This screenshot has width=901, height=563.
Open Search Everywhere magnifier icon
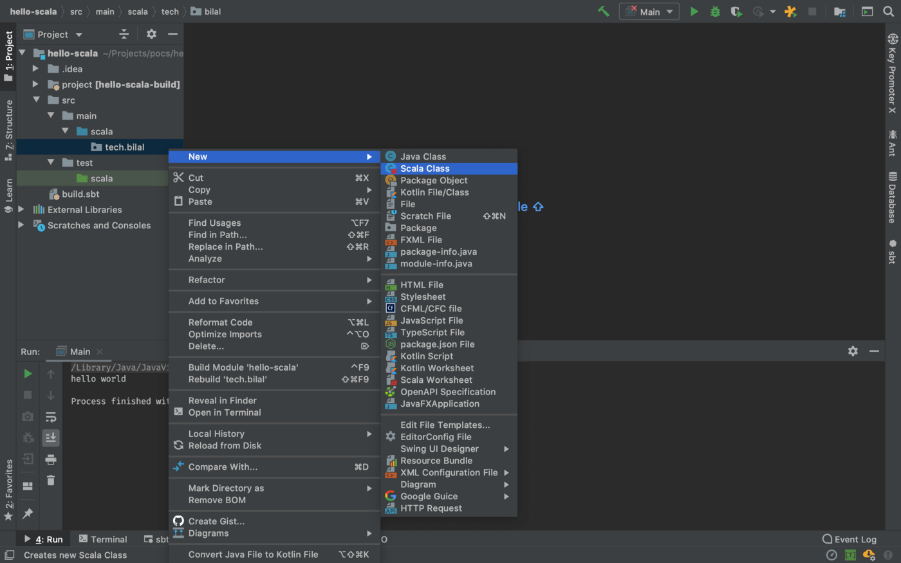click(888, 12)
